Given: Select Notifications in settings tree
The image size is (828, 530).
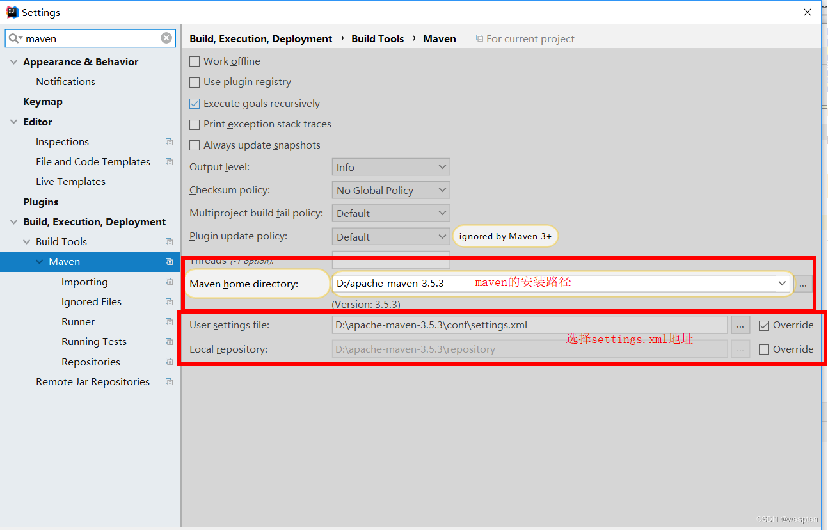Looking at the screenshot, I should click(x=65, y=82).
